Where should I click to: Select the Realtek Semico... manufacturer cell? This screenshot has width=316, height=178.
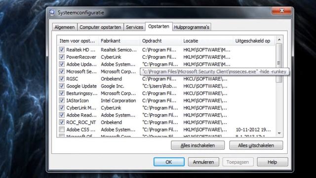pos(118,49)
